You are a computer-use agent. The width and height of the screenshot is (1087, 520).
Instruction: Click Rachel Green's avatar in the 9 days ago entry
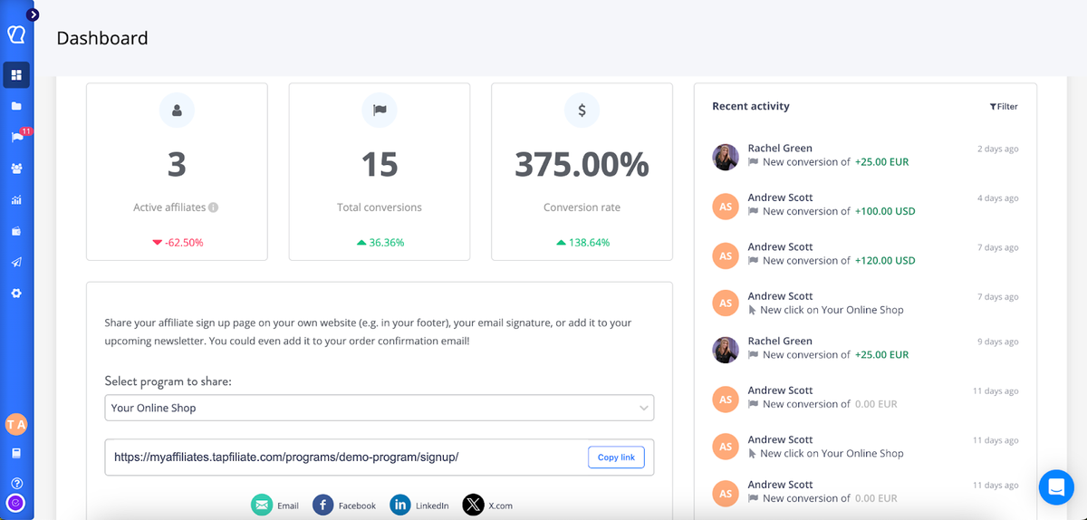726,350
